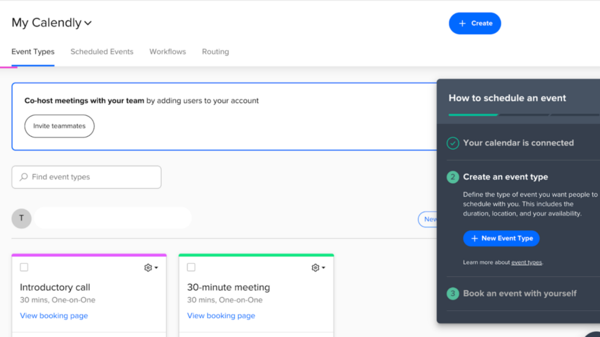Click the T avatar circle
600x337 pixels.
click(x=21, y=218)
